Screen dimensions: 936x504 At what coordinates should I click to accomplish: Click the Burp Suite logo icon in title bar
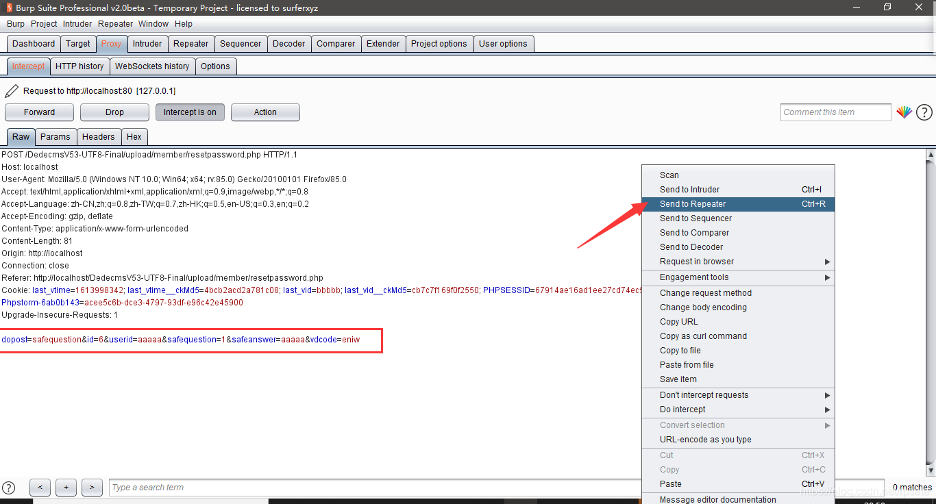(x=8, y=8)
